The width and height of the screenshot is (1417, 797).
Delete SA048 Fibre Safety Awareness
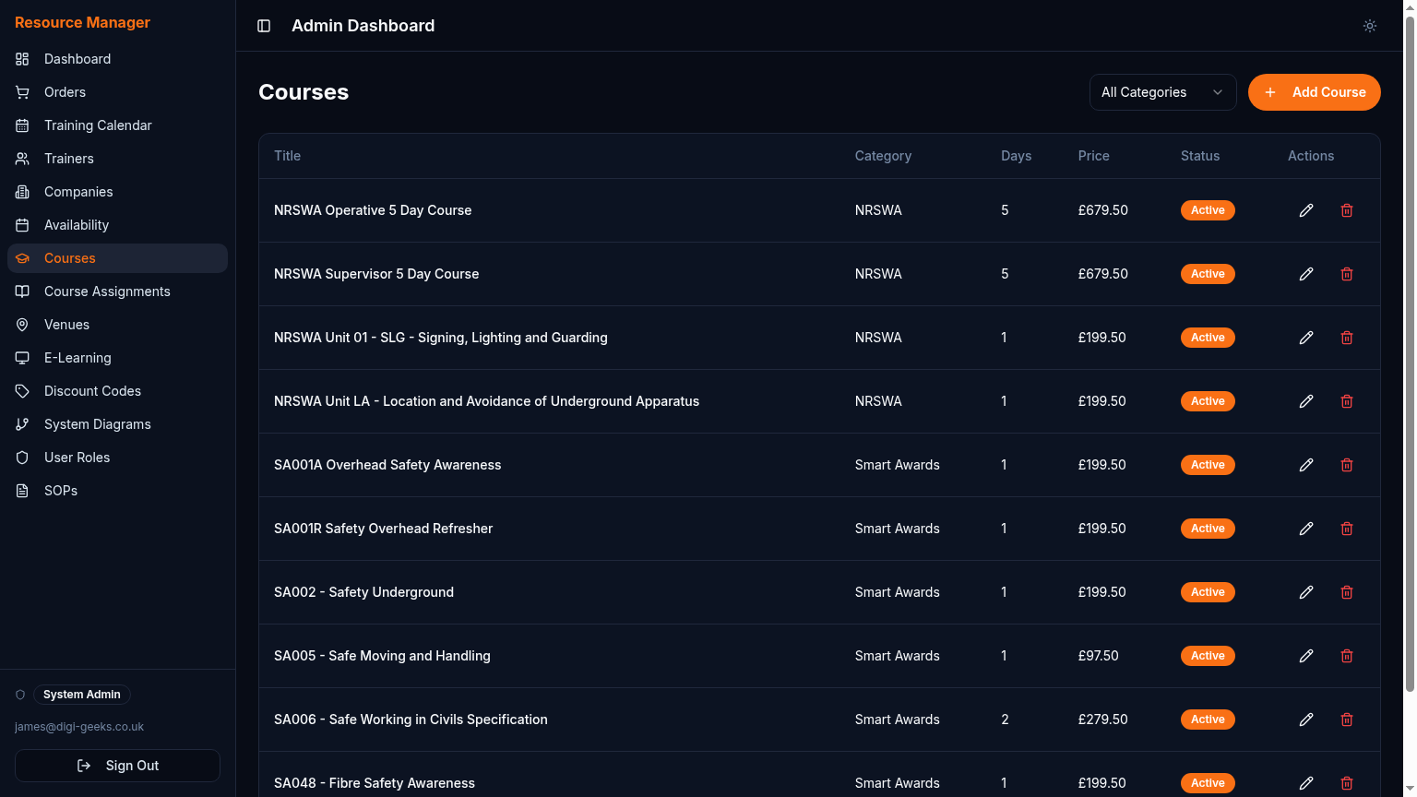(1347, 783)
